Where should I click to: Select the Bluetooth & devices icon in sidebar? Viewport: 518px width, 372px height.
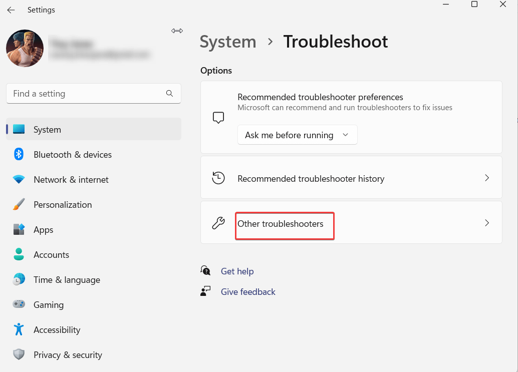19,154
